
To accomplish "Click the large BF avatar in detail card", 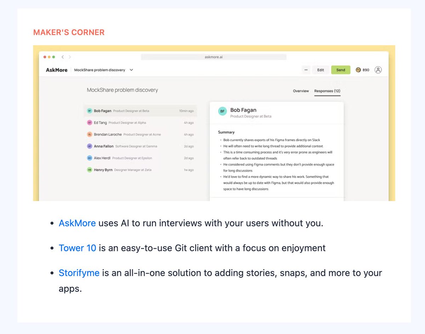I will coord(222,111).
